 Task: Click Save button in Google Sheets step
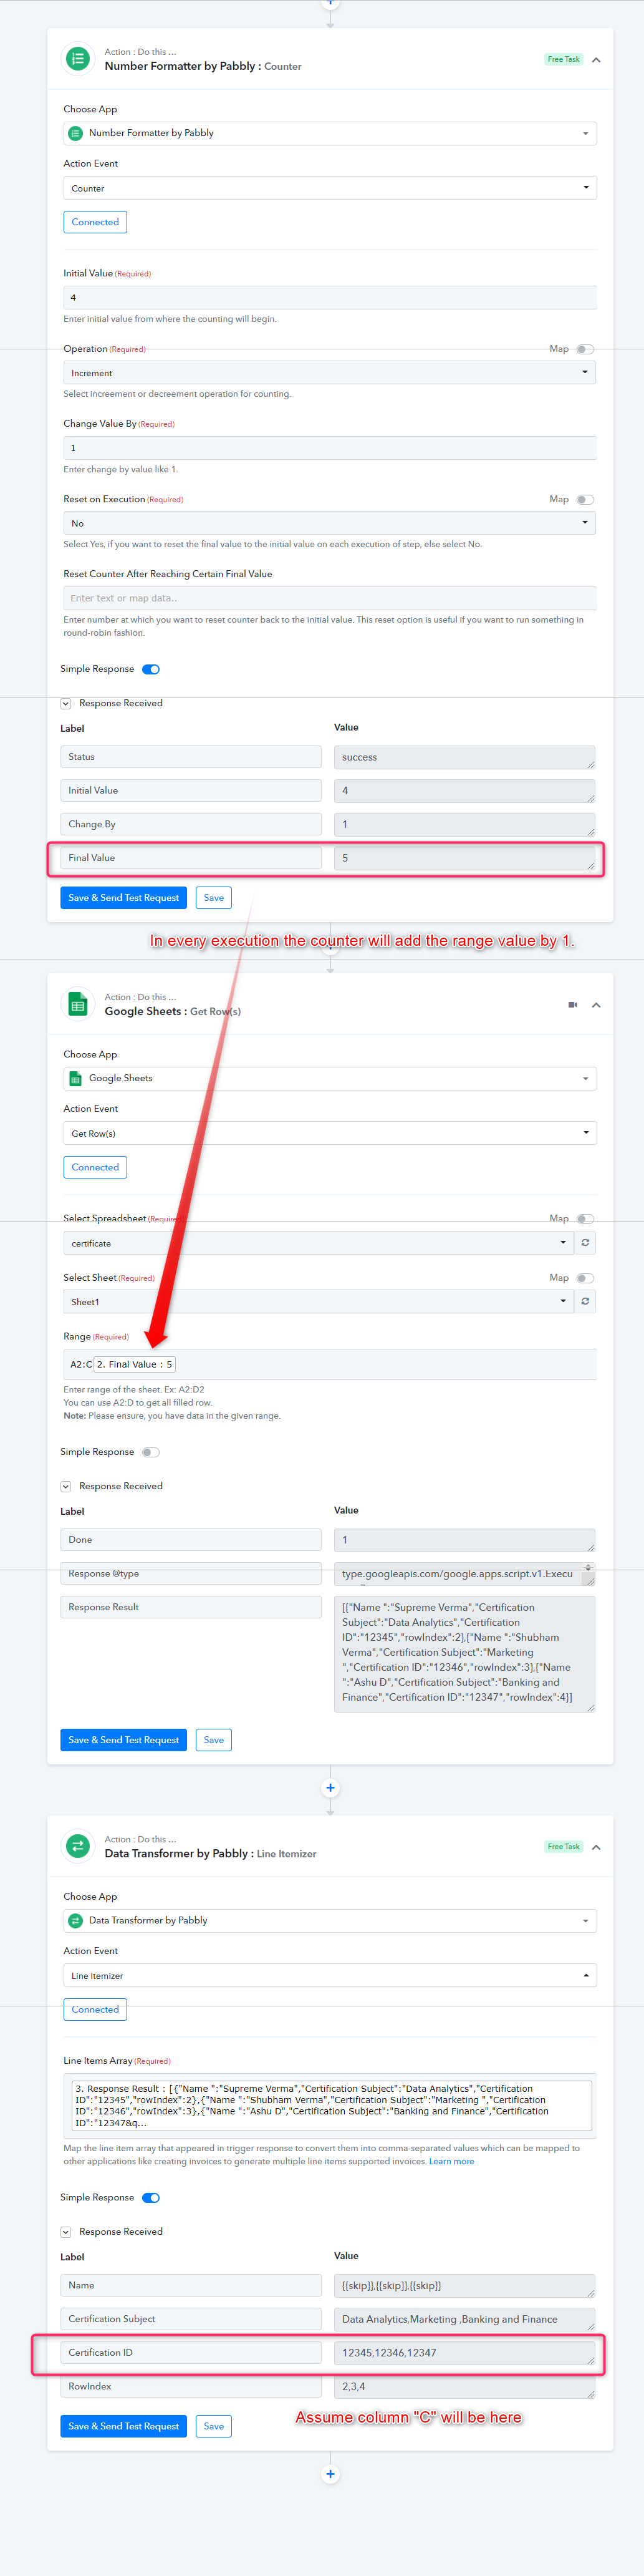pos(214,1740)
